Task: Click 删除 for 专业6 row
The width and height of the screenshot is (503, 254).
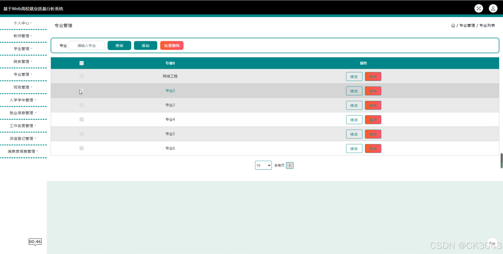Action: (x=373, y=149)
